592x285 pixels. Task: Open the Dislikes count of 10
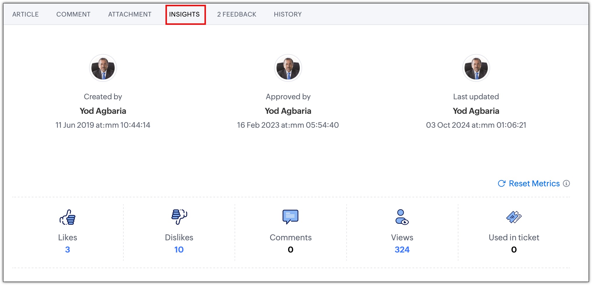[x=179, y=250]
